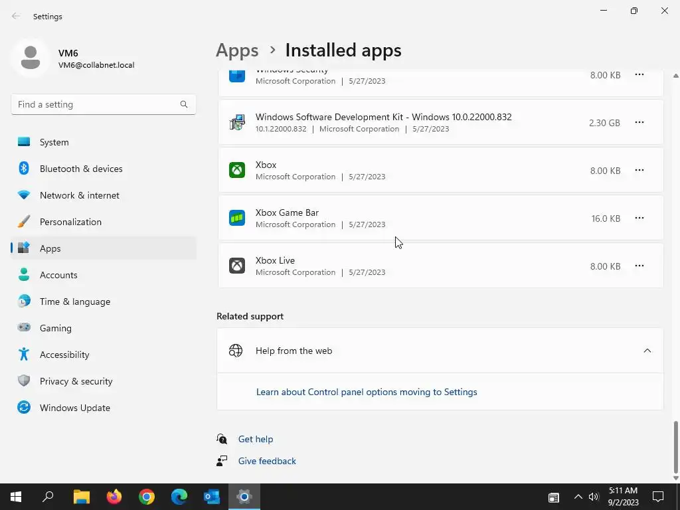Open the VM6 user account profile picture
The width and height of the screenshot is (680, 510).
(x=31, y=58)
